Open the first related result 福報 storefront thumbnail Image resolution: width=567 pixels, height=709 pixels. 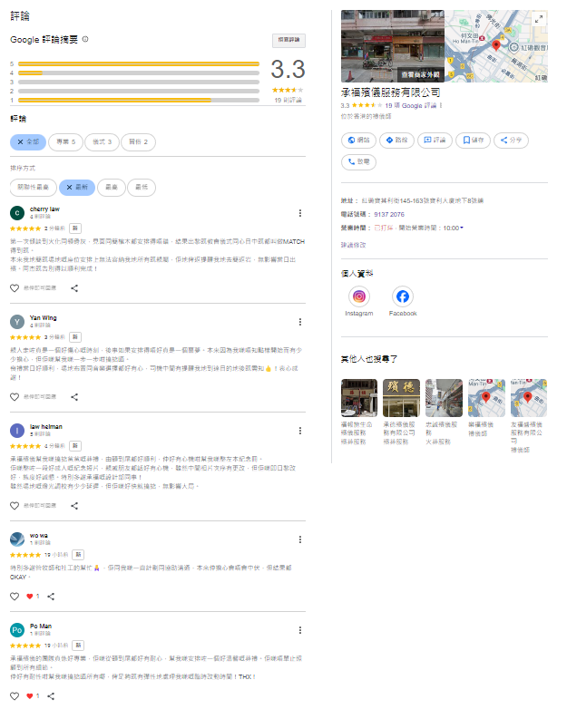[359, 398]
